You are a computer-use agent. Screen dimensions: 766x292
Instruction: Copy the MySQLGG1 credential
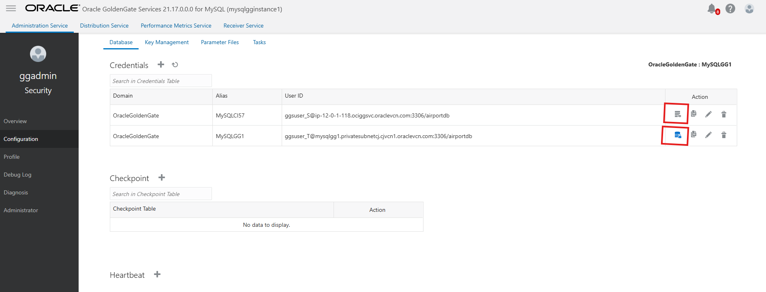tap(693, 134)
